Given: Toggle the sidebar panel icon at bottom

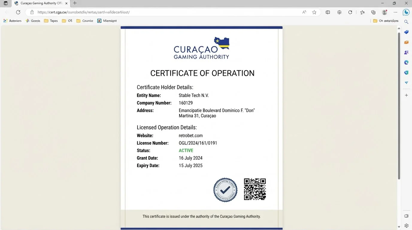Looking at the screenshot, I should tap(406, 216).
